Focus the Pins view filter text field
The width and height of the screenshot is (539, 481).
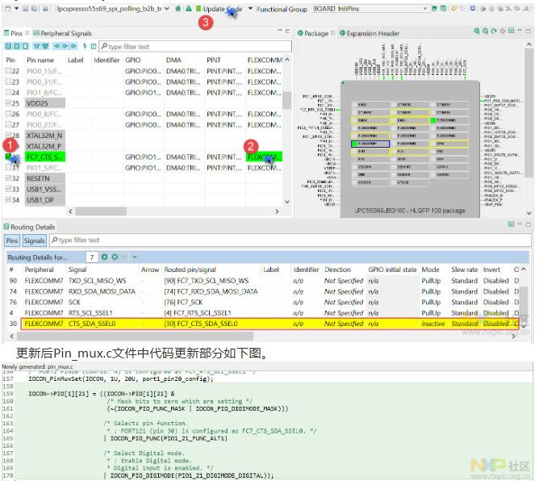[x=195, y=47]
